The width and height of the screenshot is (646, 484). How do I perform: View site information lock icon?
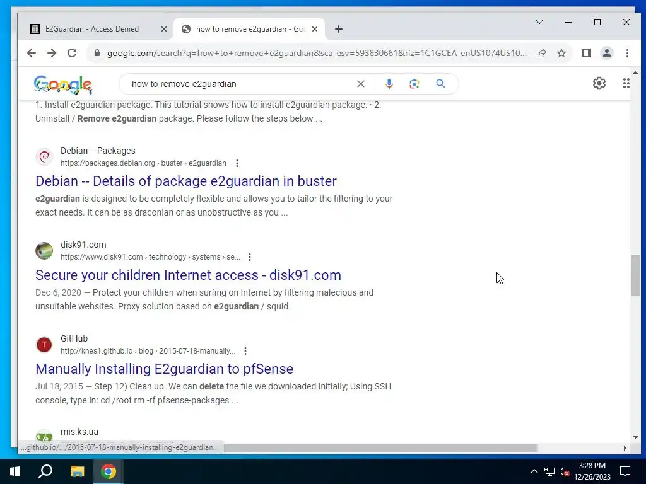97,53
